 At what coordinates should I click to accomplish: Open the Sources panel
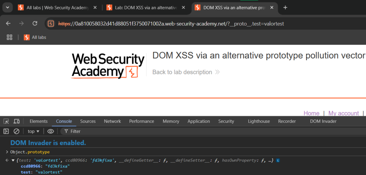pyautogui.click(x=88, y=121)
